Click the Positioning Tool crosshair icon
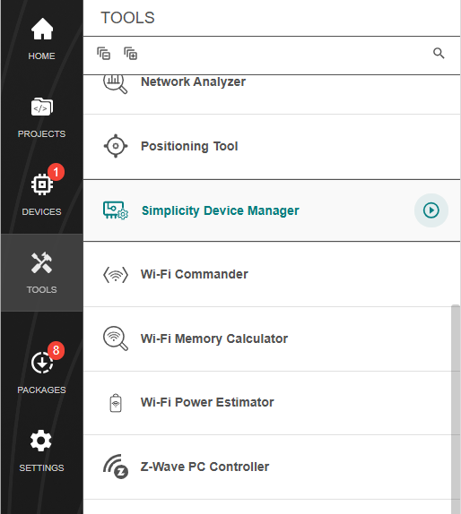This screenshot has height=514, width=461. 116,146
